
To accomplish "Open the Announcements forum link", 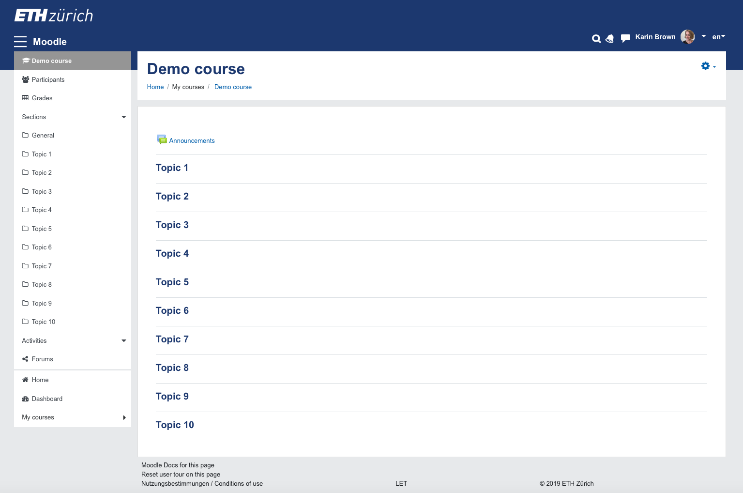I will pyautogui.click(x=192, y=140).
